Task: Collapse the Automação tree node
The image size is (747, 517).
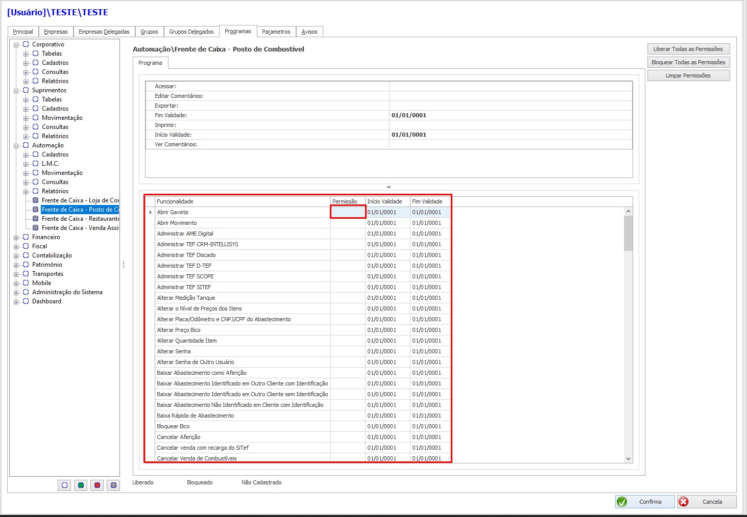Action: click(16, 146)
